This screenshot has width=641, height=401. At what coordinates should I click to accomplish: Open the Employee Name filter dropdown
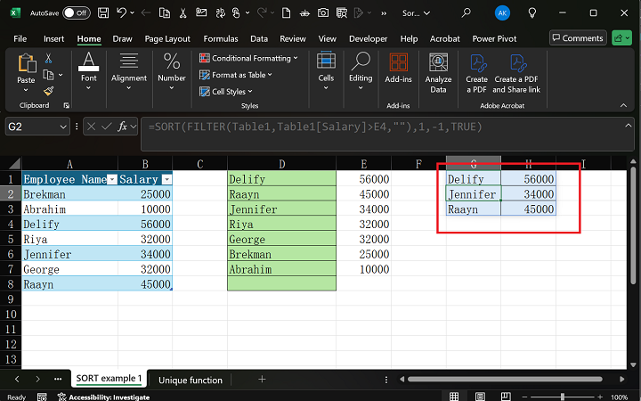(x=112, y=179)
